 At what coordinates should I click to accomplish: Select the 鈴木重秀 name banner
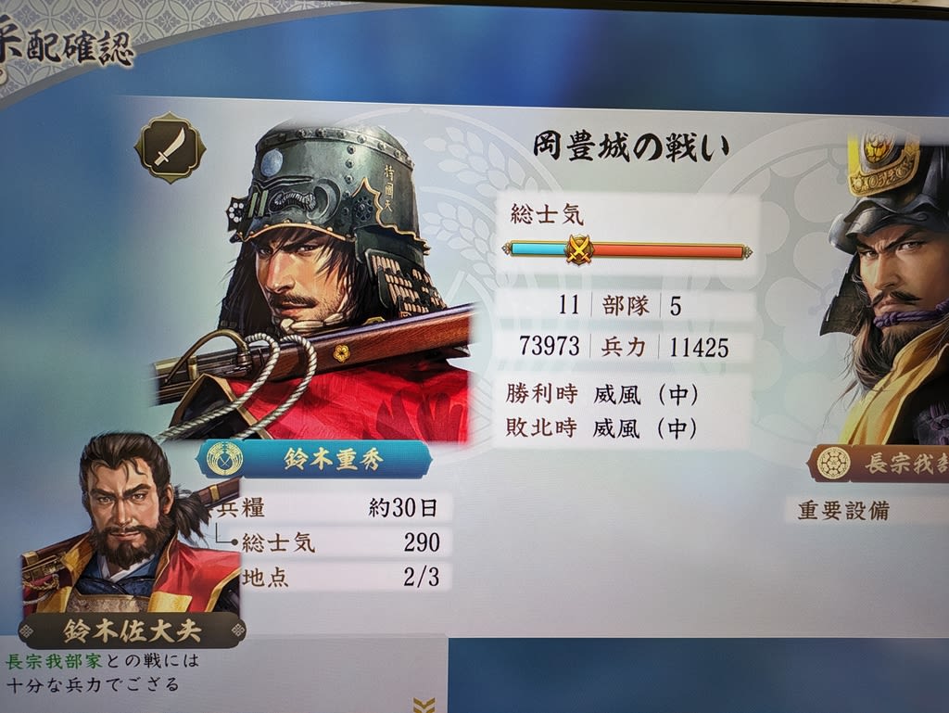pos(315,459)
